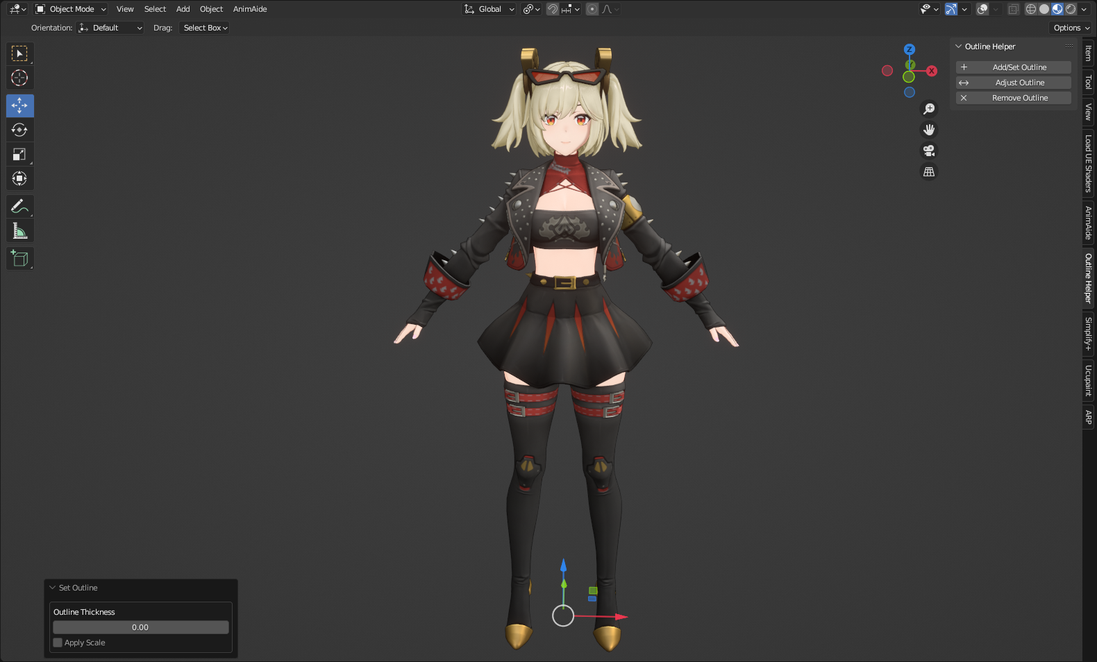Click the Adjust Outline button

click(1014, 83)
